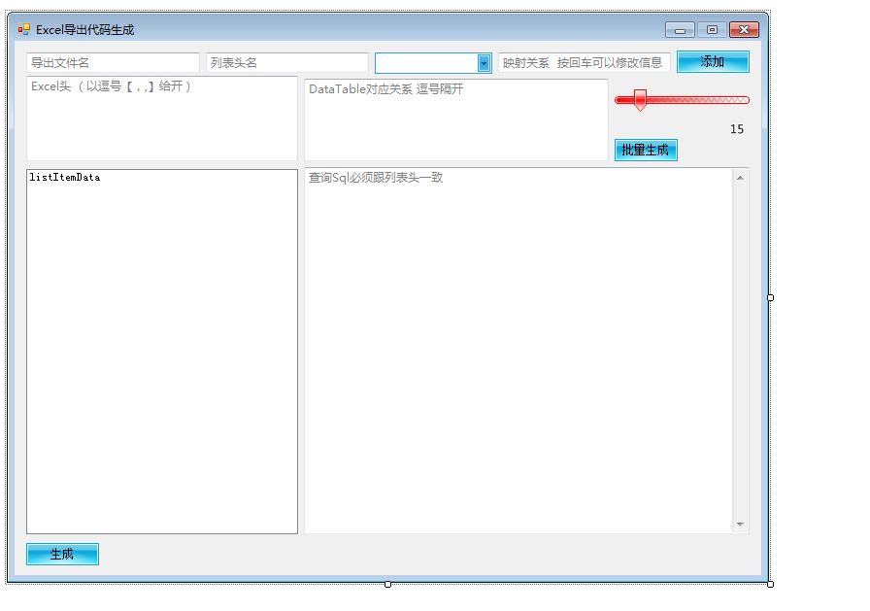Click the Excel导出代码生成 title text
Viewport: 870px width, 611px height.
coord(84,30)
